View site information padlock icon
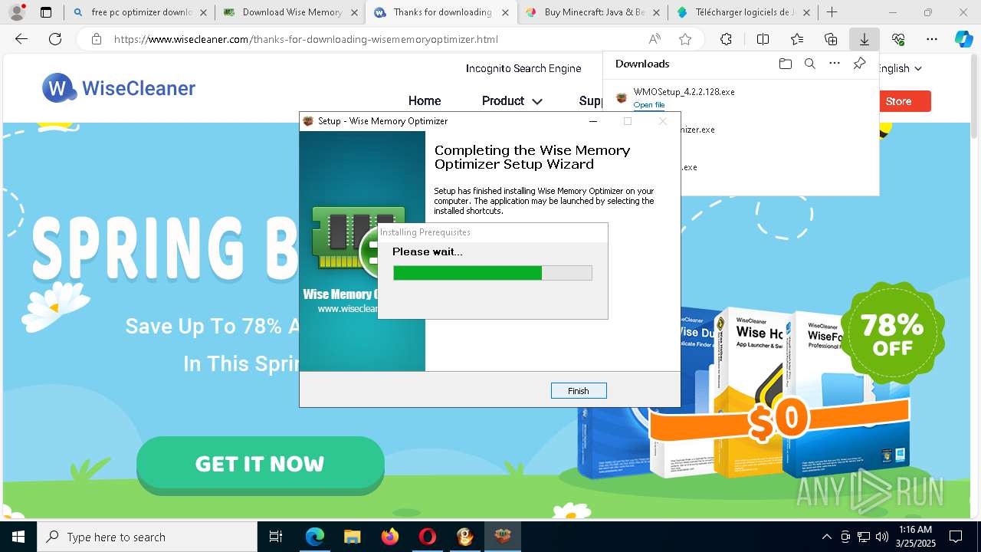 (x=96, y=40)
